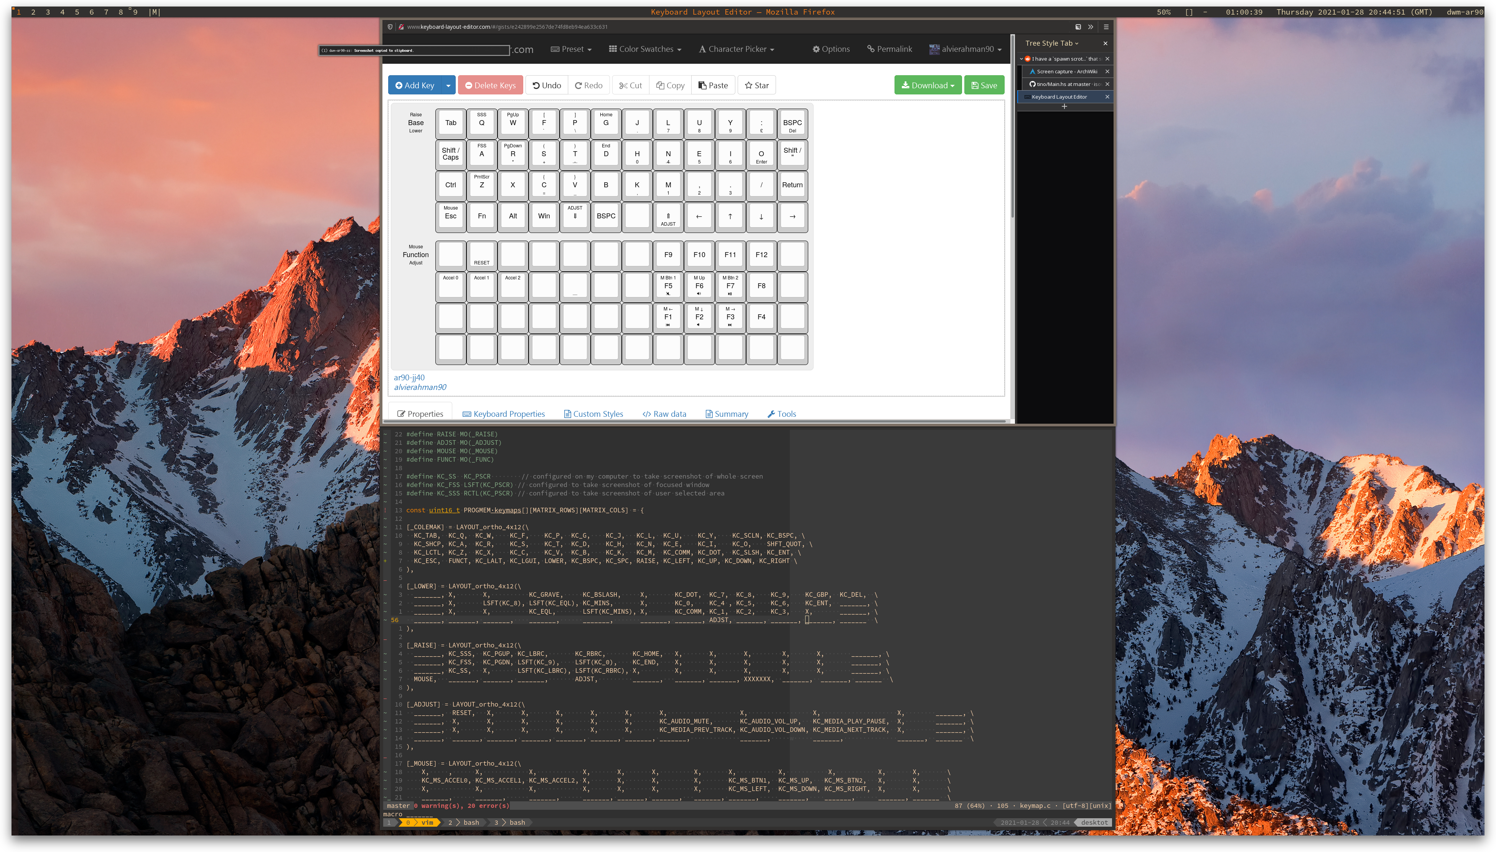Open Options via the gear icon
The height and width of the screenshot is (852, 1496).
click(x=816, y=49)
